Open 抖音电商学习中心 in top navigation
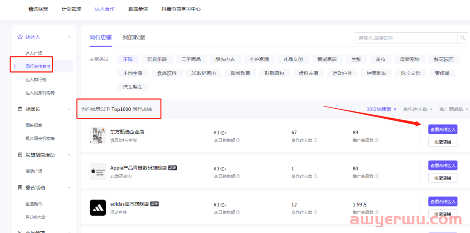The image size is (470, 233). point(181,9)
